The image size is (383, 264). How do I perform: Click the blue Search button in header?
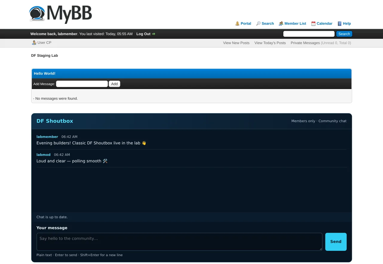point(344,34)
